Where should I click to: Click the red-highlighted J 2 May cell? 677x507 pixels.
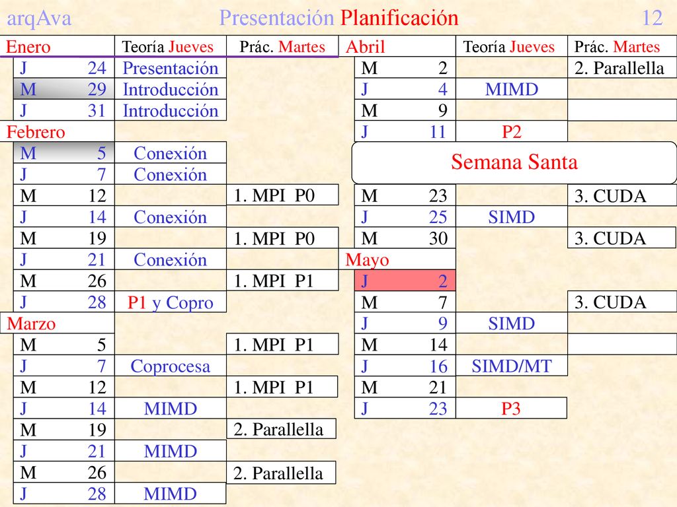click(405, 281)
